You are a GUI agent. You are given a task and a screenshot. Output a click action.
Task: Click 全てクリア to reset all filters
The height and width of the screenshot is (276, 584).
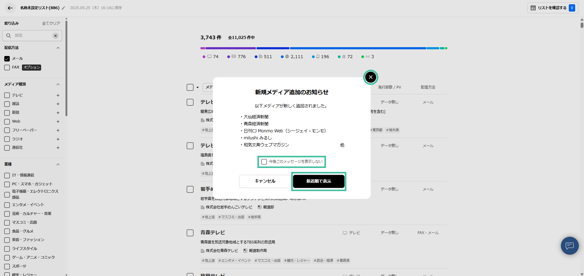[51, 23]
